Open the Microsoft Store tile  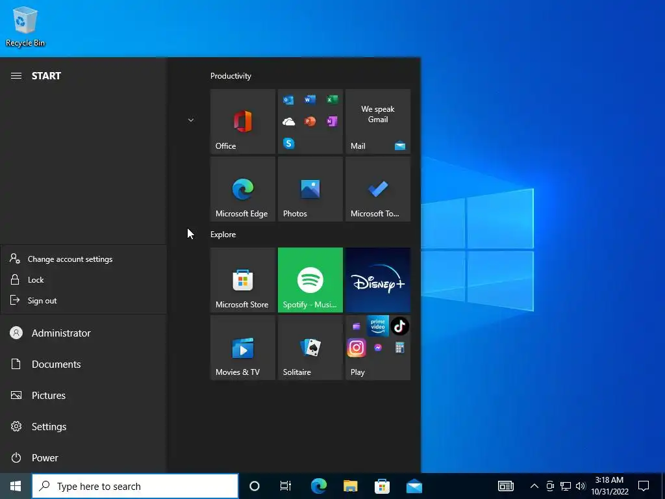243,280
